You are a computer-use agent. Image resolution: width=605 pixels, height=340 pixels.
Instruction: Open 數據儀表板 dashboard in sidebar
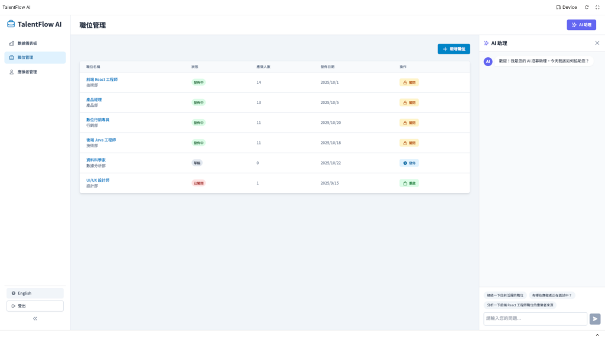click(x=35, y=43)
